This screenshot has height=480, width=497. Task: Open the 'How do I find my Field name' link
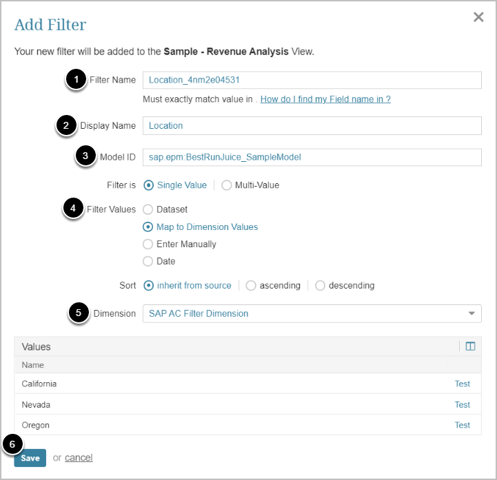tap(325, 99)
